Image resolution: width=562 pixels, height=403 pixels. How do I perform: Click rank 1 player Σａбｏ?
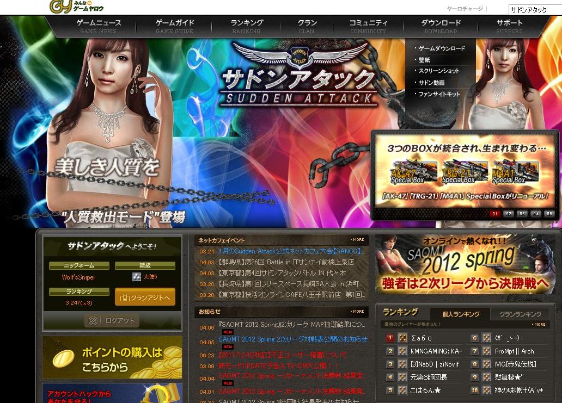421,338
